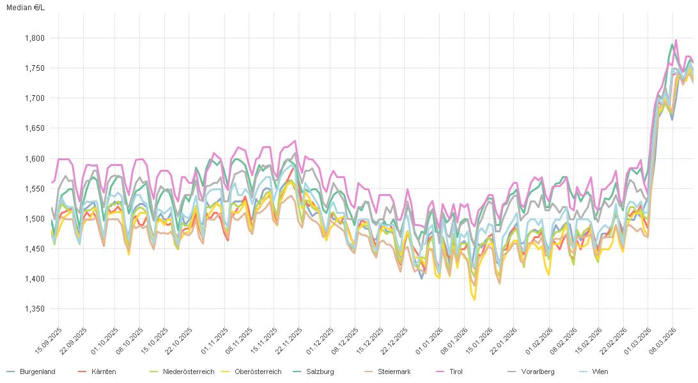Toggle the Niederösterreich legend entry
This screenshot has width=698, height=383.
186,372
